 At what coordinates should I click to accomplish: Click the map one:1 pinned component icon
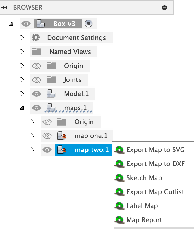(x=62, y=136)
